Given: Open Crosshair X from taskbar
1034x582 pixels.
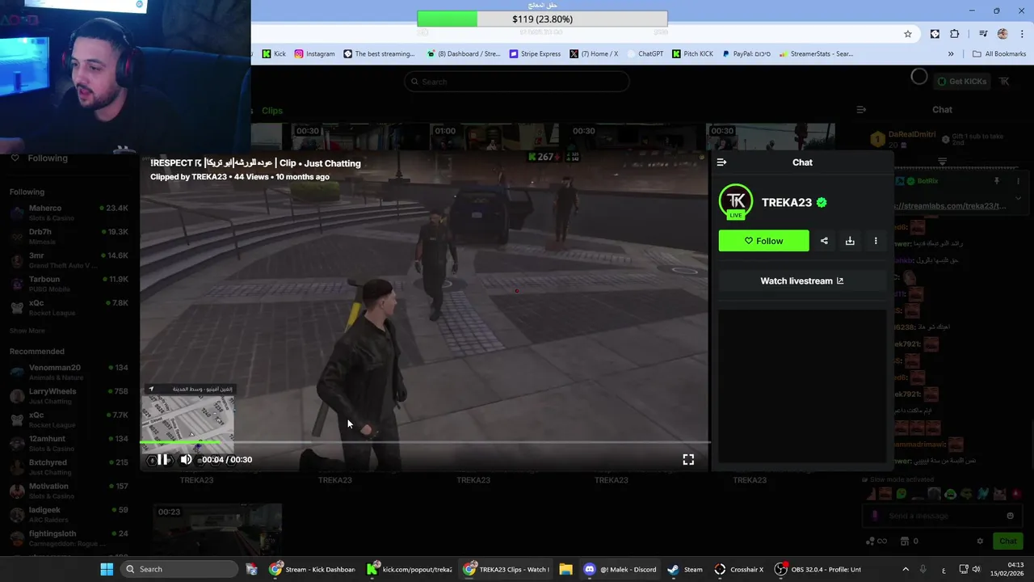Looking at the screenshot, I should pos(738,569).
